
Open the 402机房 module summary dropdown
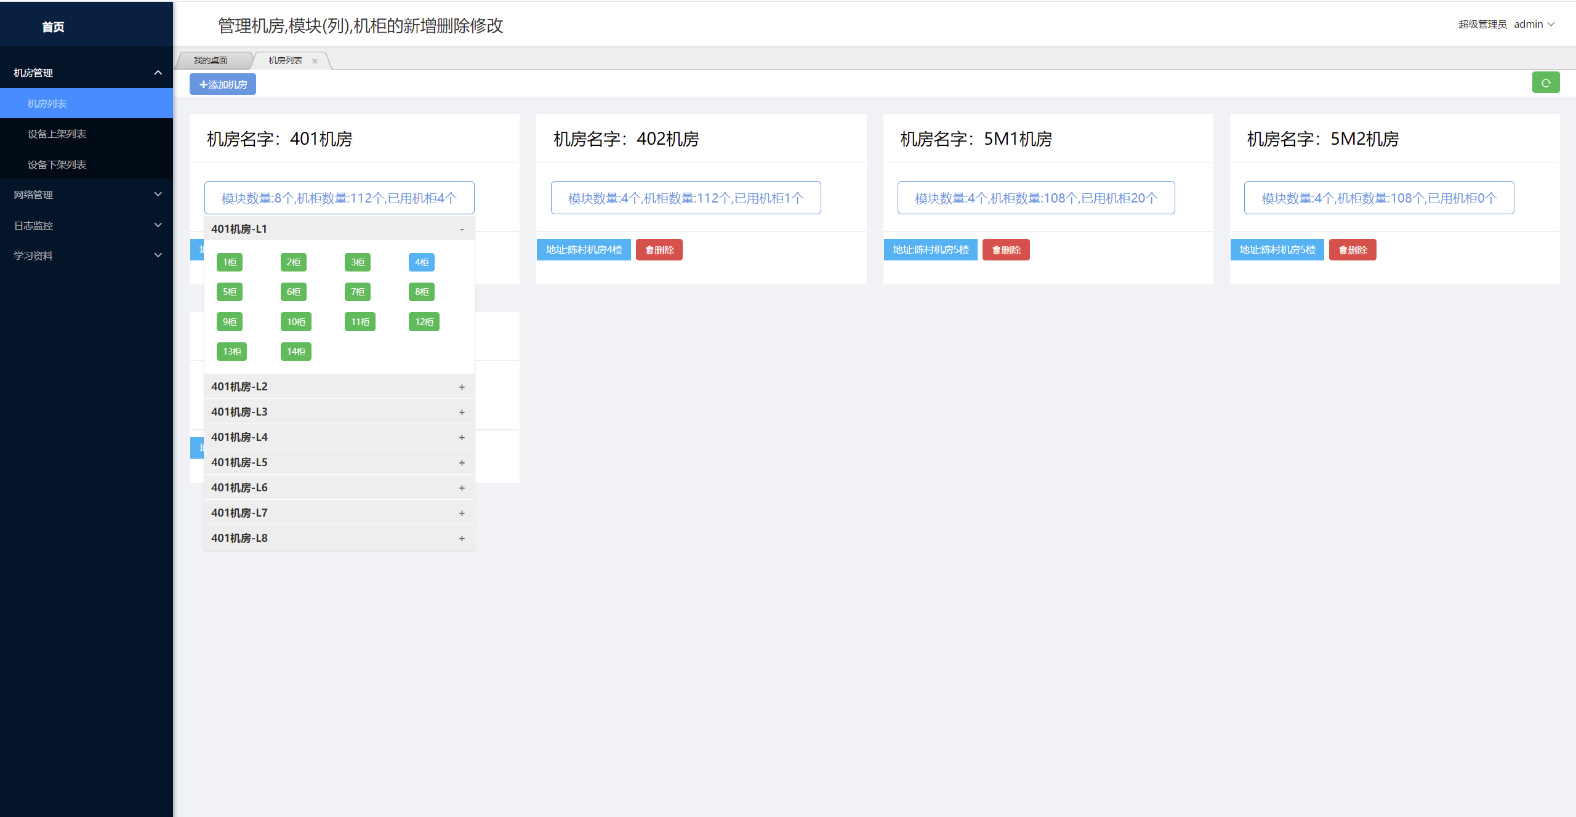tap(686, 198)
